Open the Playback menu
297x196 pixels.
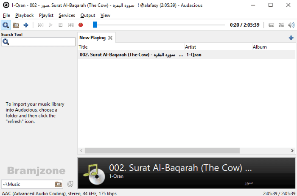click(25, 15)
